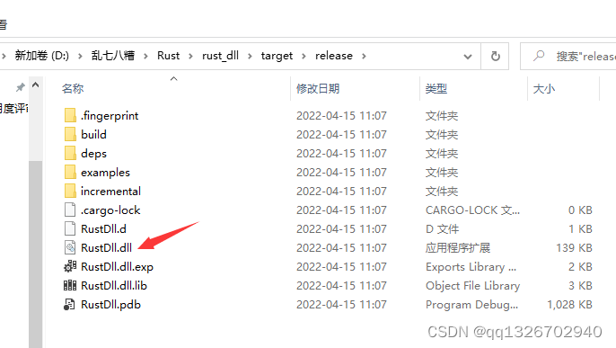Expand chevron after 乱七八糟 breadcrumb
Screen dimensions: 616x348
pyautogui.click(x=145, y=57)
